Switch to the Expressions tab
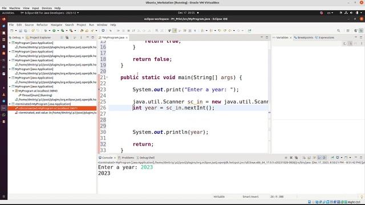365x205 pixels. pyautogui.click(x=325, y=38)
